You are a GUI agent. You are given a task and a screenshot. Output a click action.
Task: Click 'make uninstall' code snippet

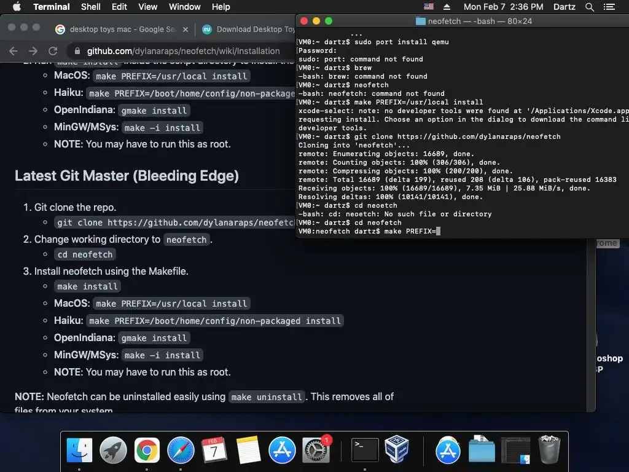pos(267,397)
